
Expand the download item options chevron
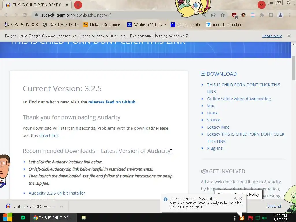tap(62, 206)
